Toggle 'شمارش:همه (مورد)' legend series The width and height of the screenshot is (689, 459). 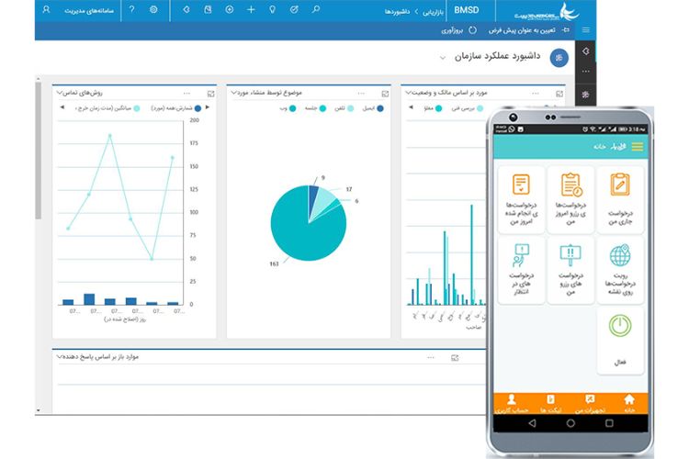pyautogui.click(x=175, y=107)
